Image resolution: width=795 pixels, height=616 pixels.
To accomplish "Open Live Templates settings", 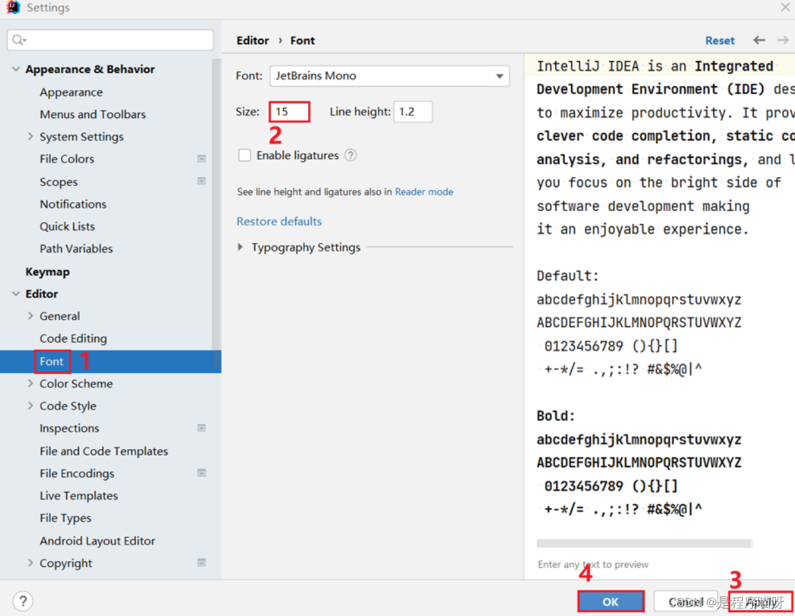I will [x=79, y=495].
